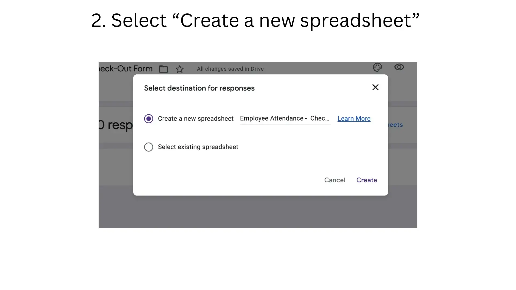
Task: Toggle the new spreadsheet radio button off
Action: pyautogui.click(x=149, y=118)
